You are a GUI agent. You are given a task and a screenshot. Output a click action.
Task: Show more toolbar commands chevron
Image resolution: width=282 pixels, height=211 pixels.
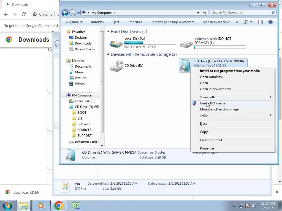237,22
